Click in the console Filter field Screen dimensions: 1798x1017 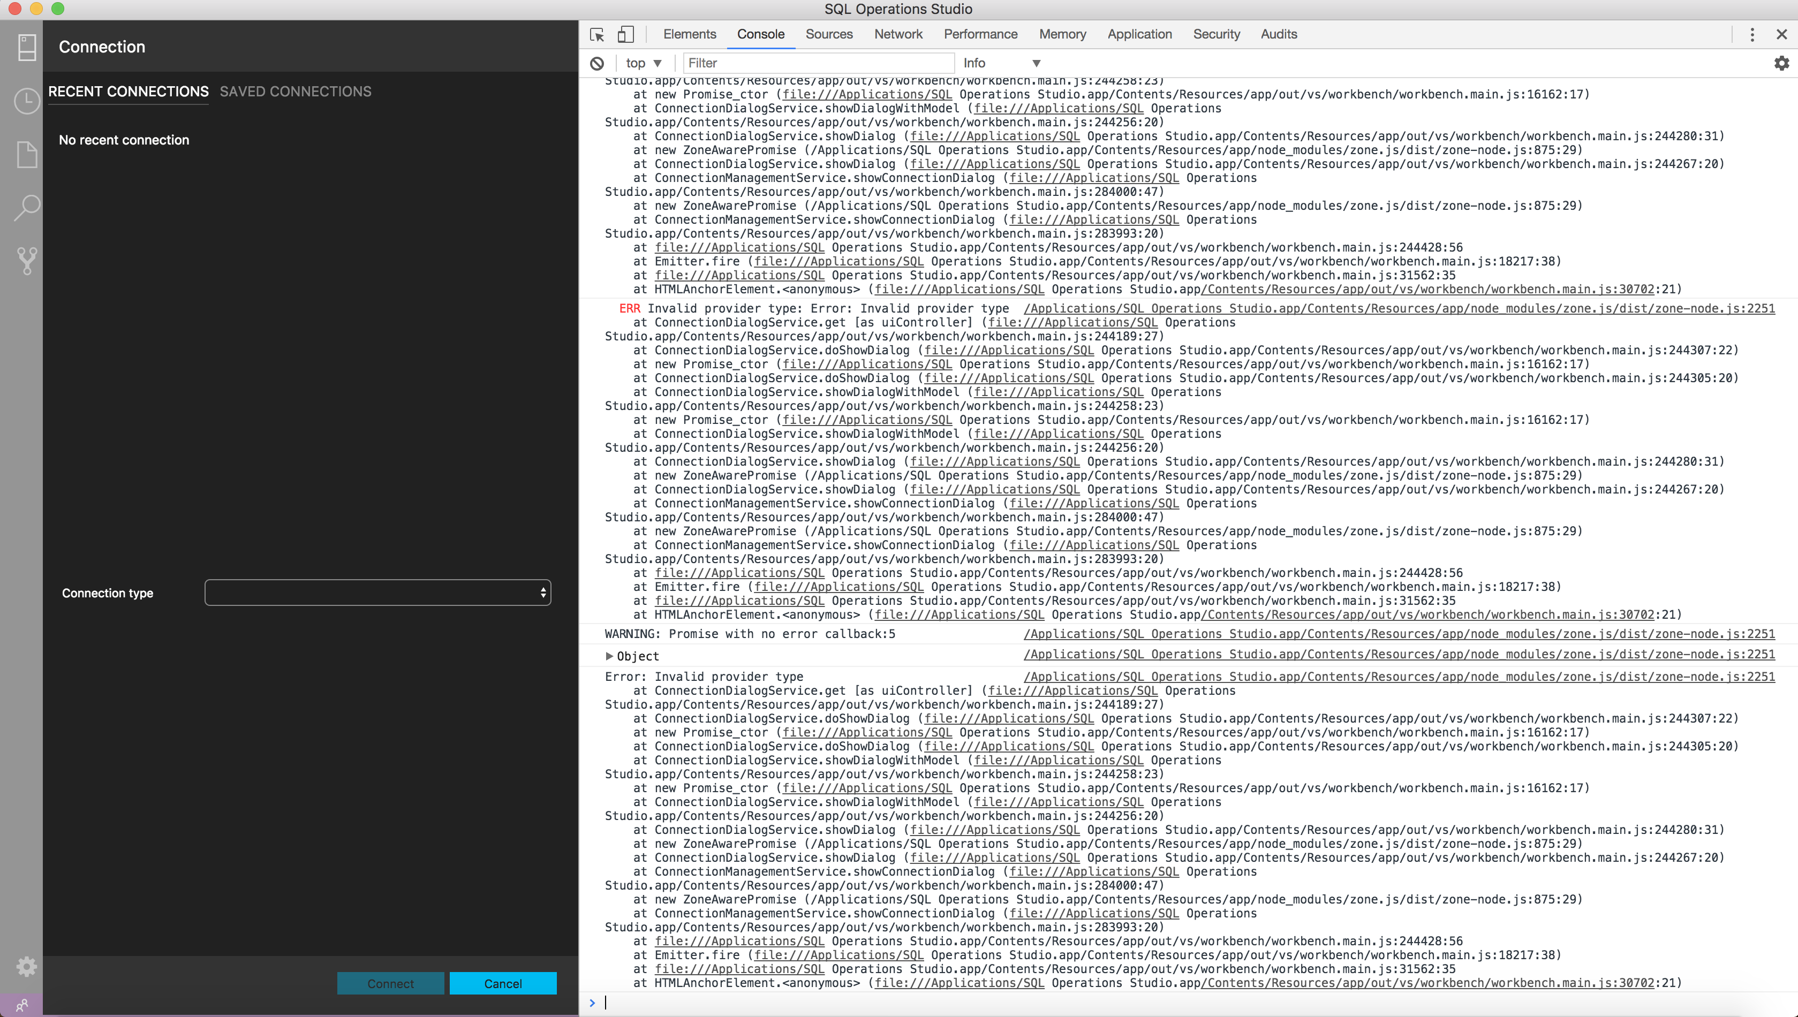(x=819, y=63)
